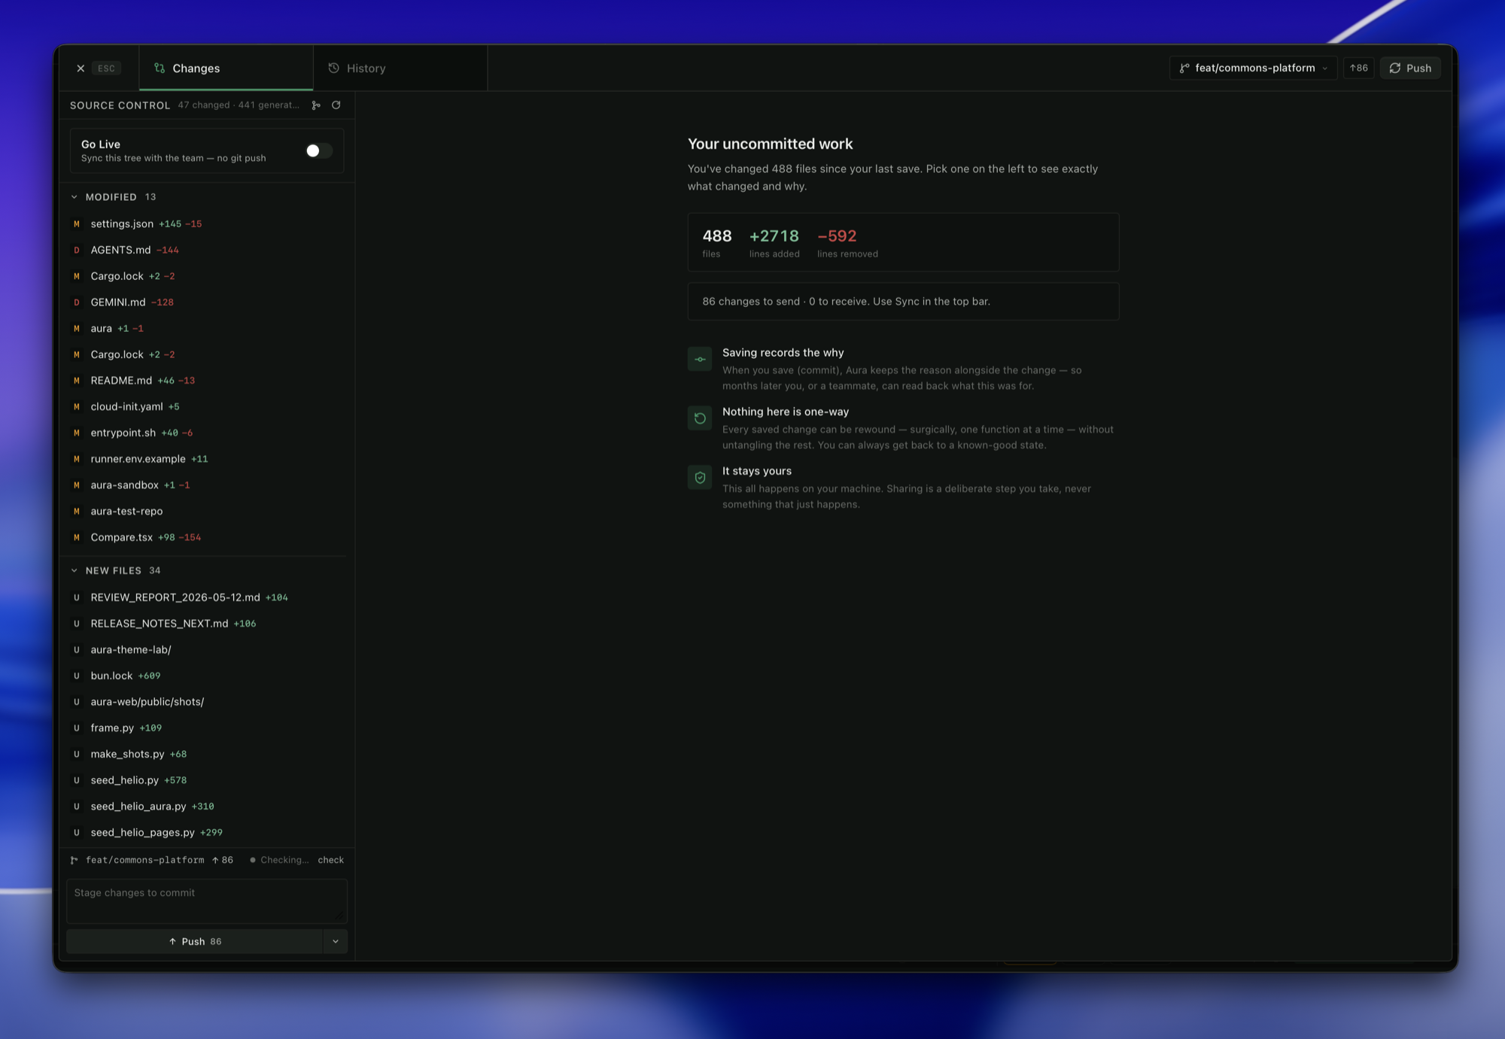Click the ESC key badge
Image resolution: width=1505 pixels, height=1039 pixels.
click(106, 68)
